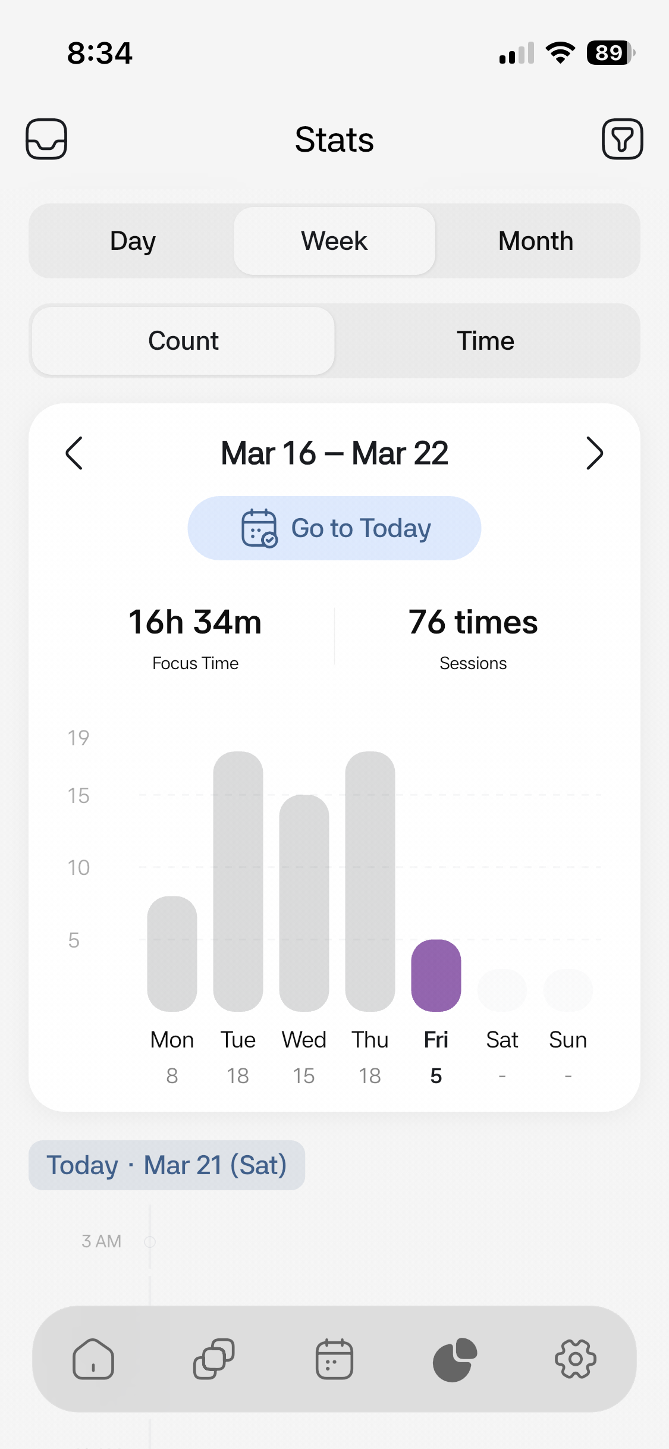Switch to the Month tab
This screenshot has height=1449, width=669.
(x=535, y=241)
